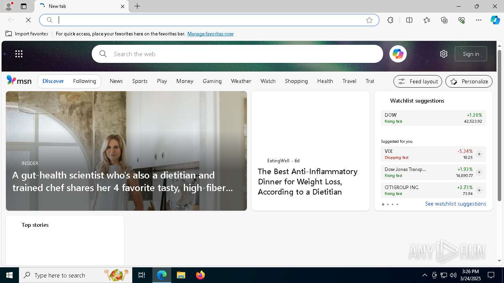Open the Weather section
The image size is (504, 283).
pos(241,81)
